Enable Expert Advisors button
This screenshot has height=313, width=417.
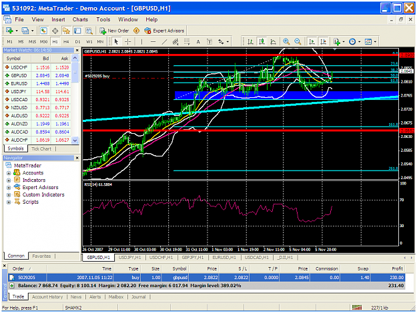[x=164, y=31]
